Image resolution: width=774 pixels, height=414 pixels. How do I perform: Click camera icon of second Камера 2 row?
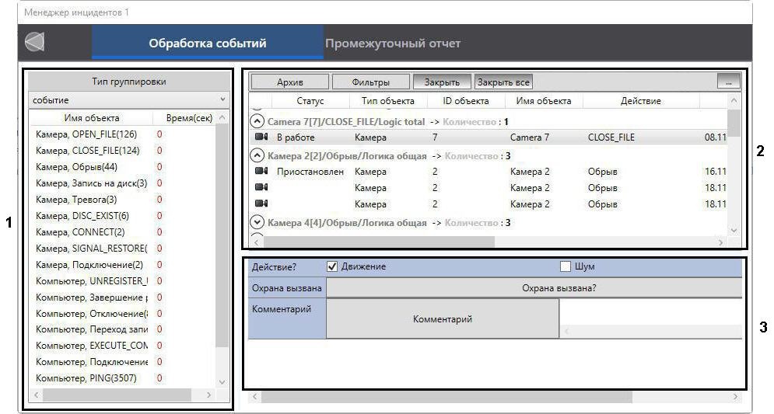(x=261, y=188)
